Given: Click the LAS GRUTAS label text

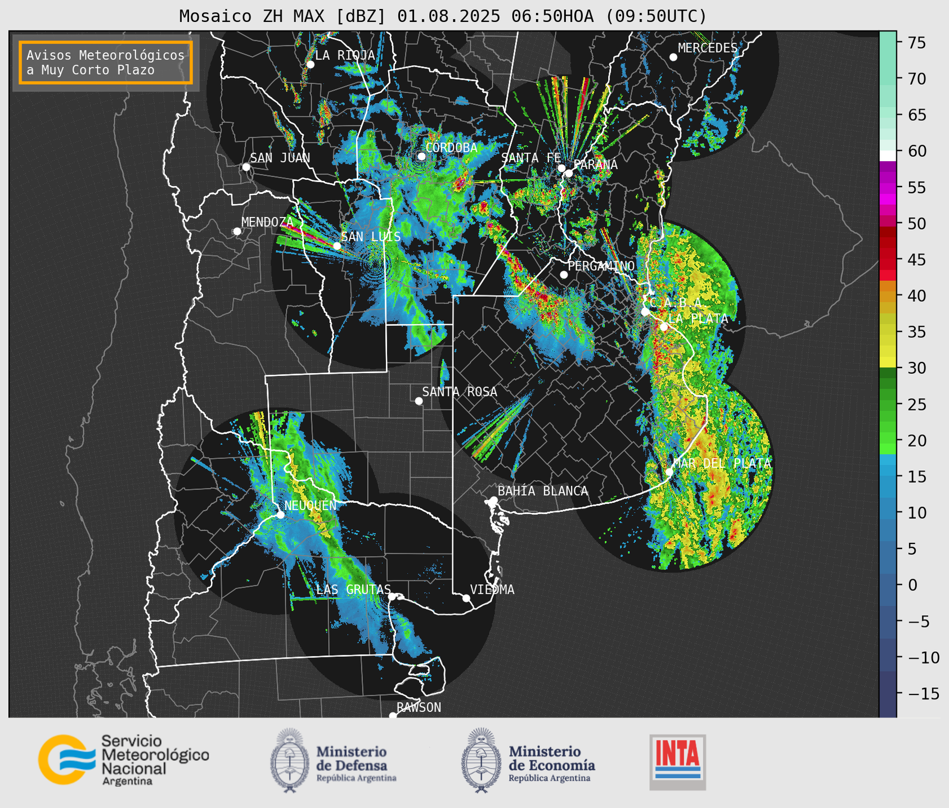Looking at the screenshot, I should coord(353,589).
